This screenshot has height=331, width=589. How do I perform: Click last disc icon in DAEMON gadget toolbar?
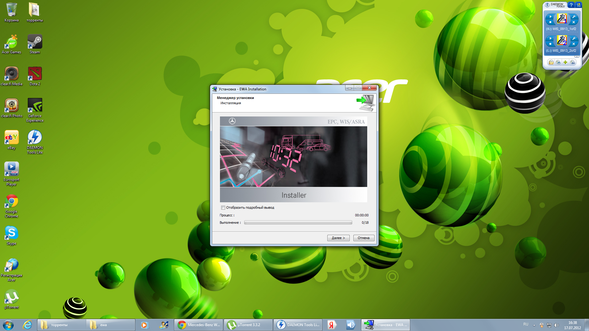572,62
